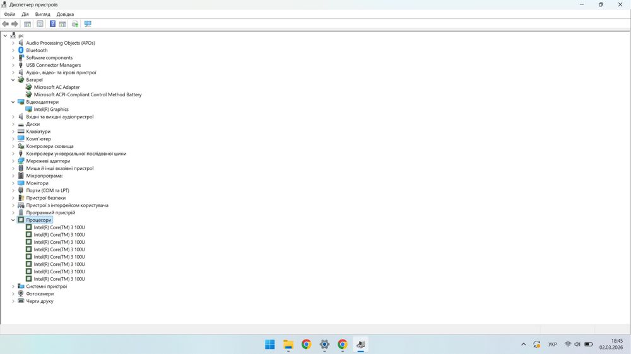Select Вхідні та вихідні аудіопристрої
This screenshot has width=631, height=354.
(60, 117)
